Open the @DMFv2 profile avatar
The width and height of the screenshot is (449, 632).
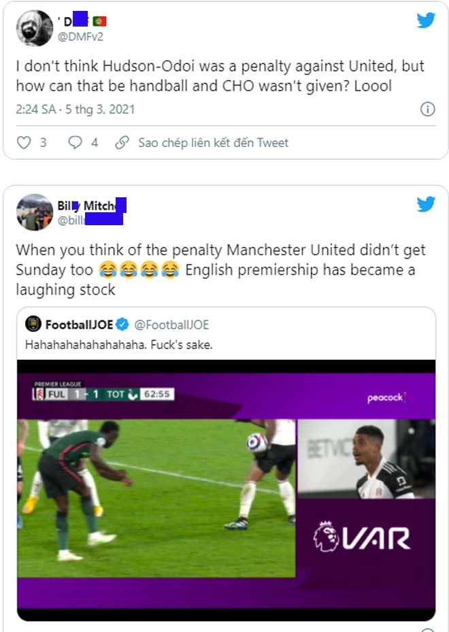pyautogui.click(x=34, y=28)
